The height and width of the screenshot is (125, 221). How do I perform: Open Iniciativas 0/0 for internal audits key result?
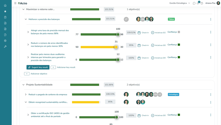(x=158, y=58)
